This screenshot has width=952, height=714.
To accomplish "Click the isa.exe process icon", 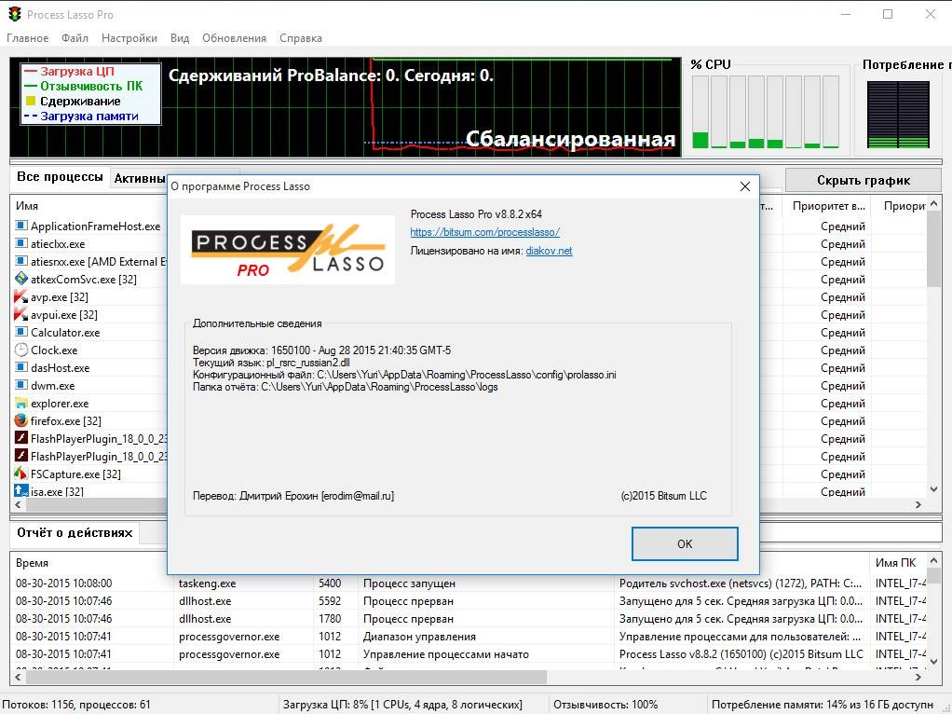I will (21, 490).
